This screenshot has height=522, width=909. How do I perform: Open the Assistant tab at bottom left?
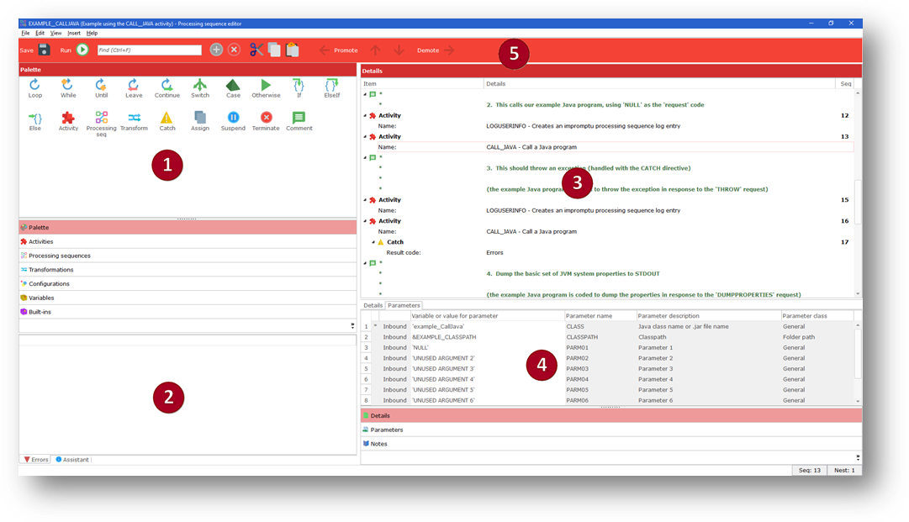(x=71, y=460)
